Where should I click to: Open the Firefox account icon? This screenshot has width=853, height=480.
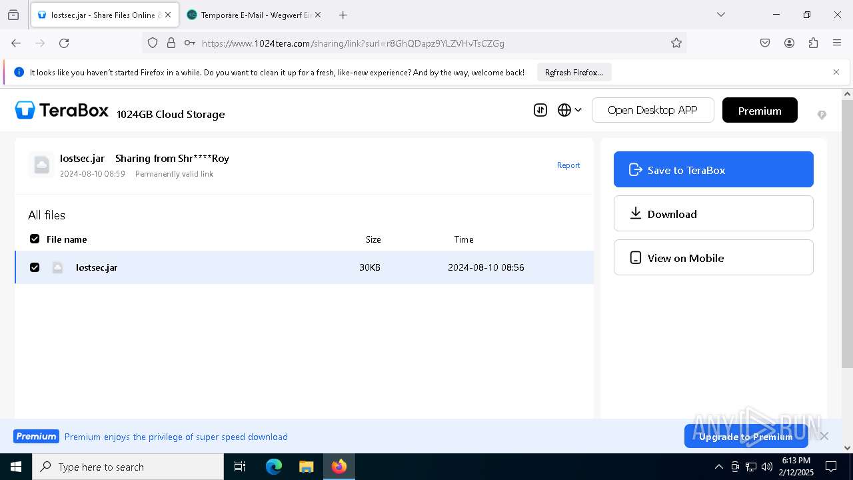[789, 43]
